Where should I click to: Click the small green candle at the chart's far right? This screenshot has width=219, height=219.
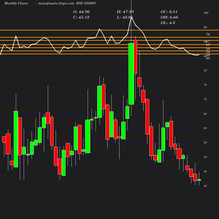point(199,180)
